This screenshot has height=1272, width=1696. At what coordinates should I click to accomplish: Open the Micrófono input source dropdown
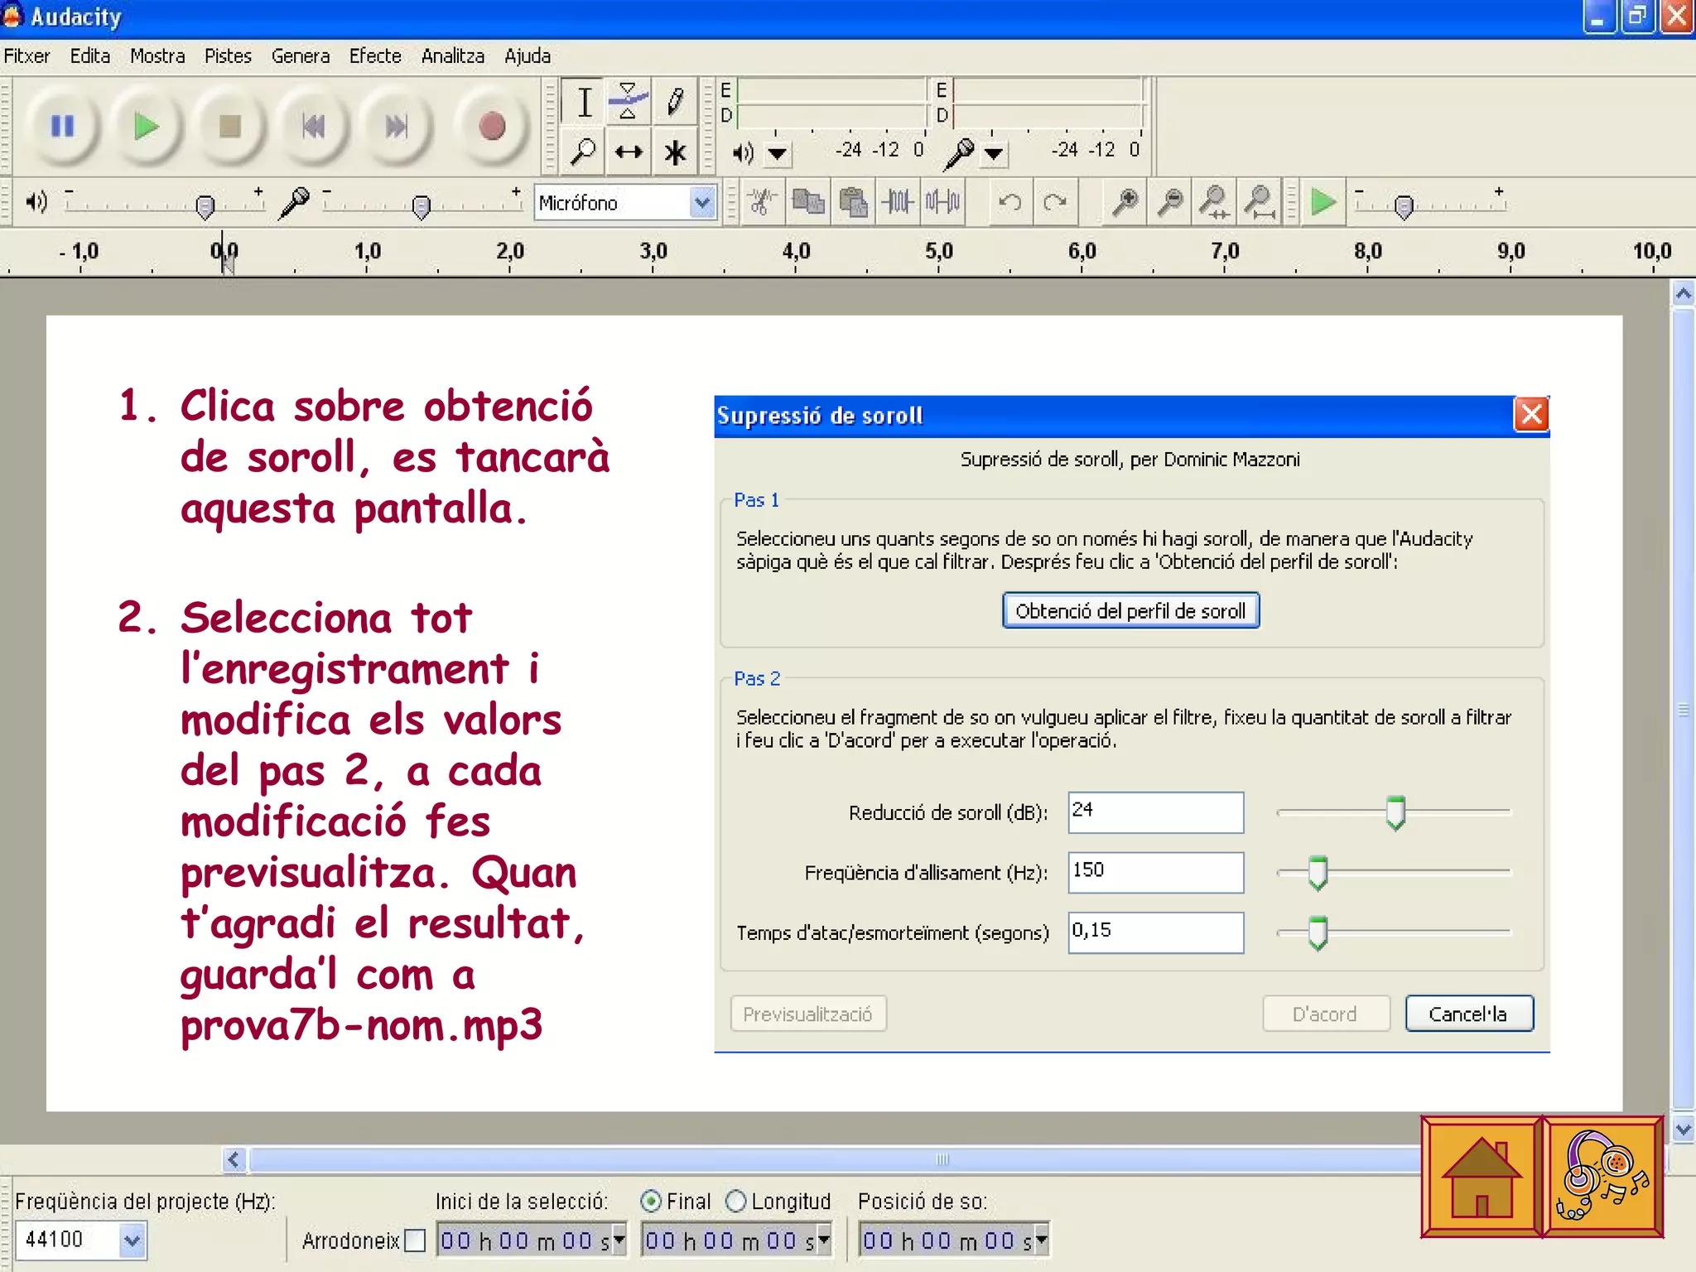coord(702,202)
